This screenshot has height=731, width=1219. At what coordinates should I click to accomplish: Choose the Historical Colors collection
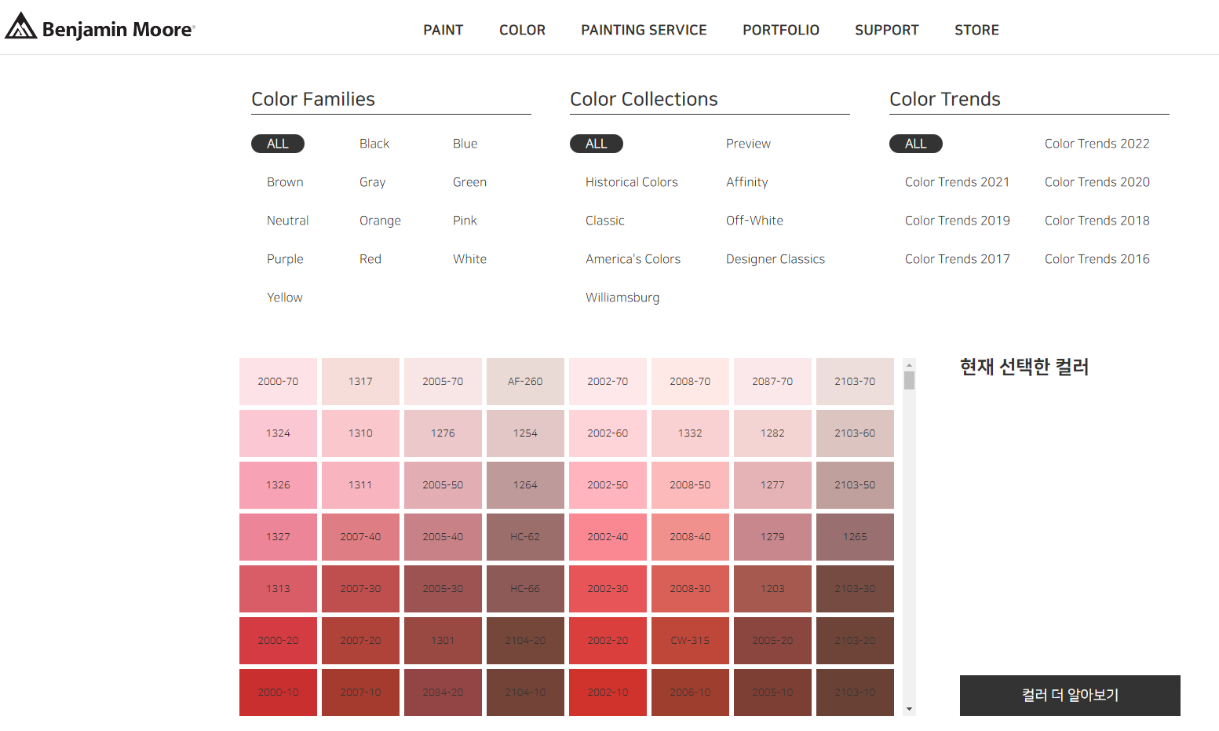(632, 182)
